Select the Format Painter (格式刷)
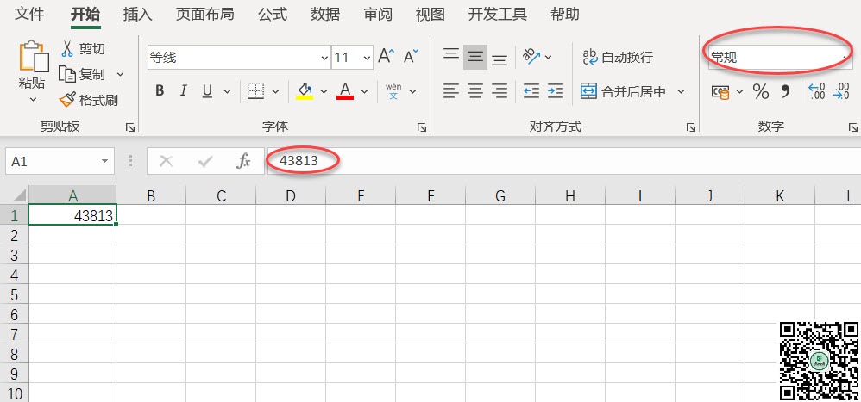This screenshot has width=861, height=402. click(89, 100)
